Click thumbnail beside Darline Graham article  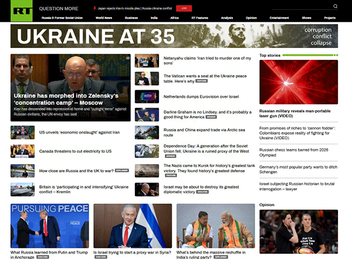(x=147, y=115)
